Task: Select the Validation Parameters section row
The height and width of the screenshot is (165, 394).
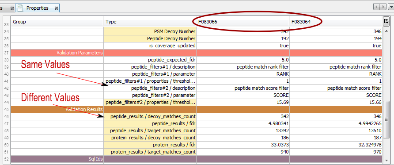Action: tap(197, 53)
